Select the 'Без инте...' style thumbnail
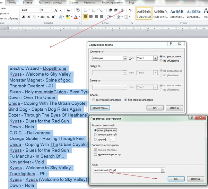This screenshot has height=189, width=208. (x=161, y=14)
